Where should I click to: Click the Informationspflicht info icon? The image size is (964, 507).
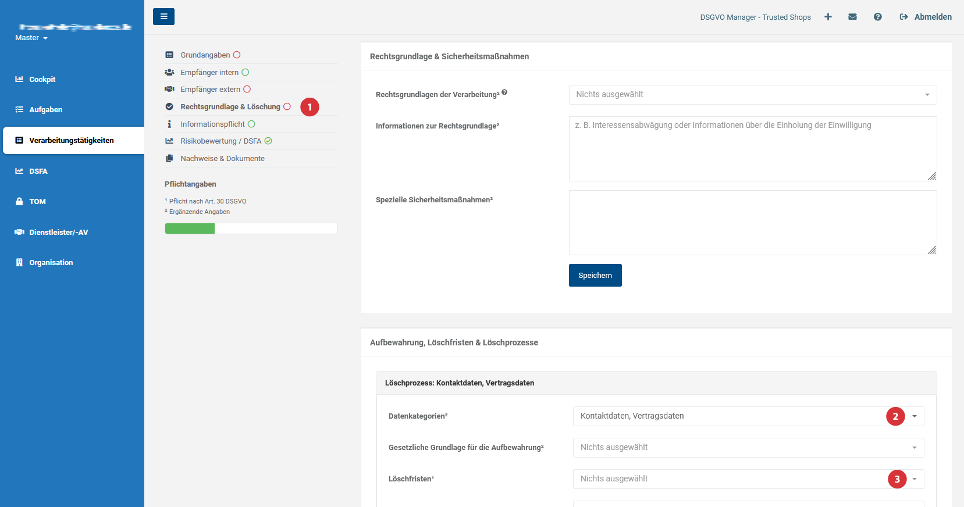pos(169,124)
